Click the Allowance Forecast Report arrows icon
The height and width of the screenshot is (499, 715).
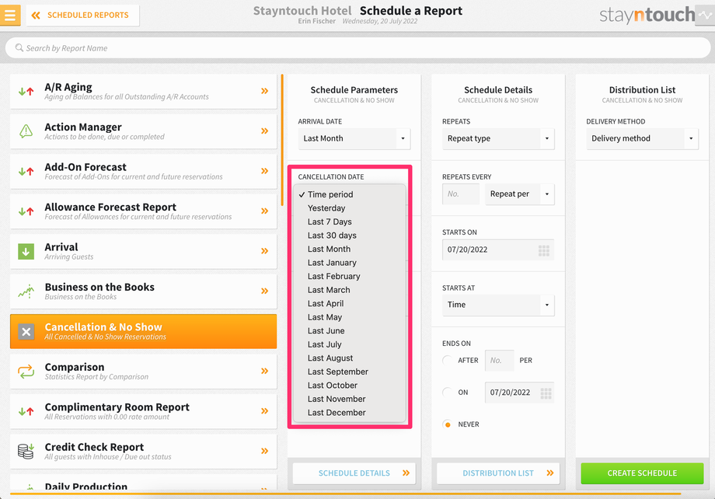pos(26,211)
